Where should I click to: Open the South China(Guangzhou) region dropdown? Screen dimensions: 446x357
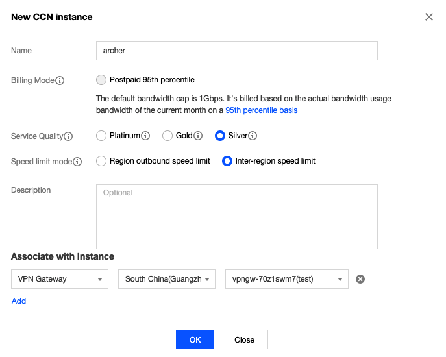pos(167,279)
